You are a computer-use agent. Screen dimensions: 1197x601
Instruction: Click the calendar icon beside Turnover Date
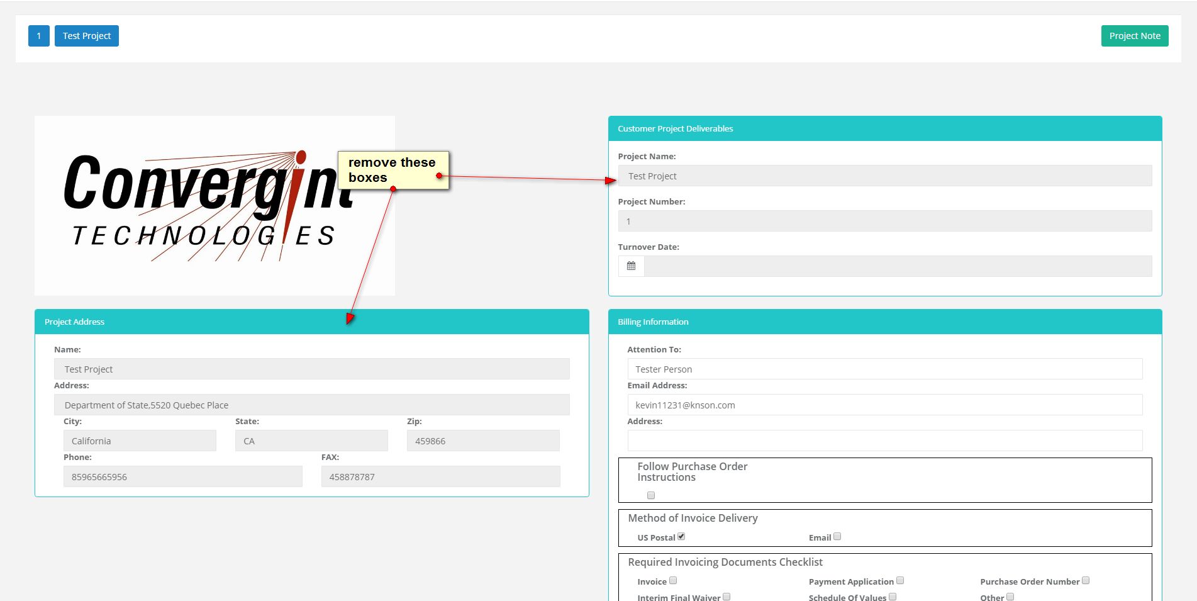[x=631, y=266]
